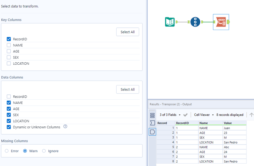The height and width of the screenshot is (166, 254).
Task: Click the '8 records displayed' label
Action: [x=230, y=115]
